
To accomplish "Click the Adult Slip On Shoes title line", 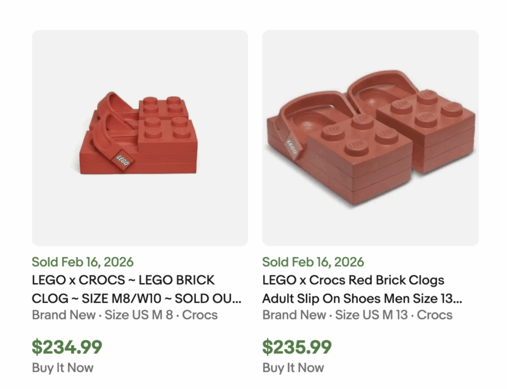I will point(362,298).
